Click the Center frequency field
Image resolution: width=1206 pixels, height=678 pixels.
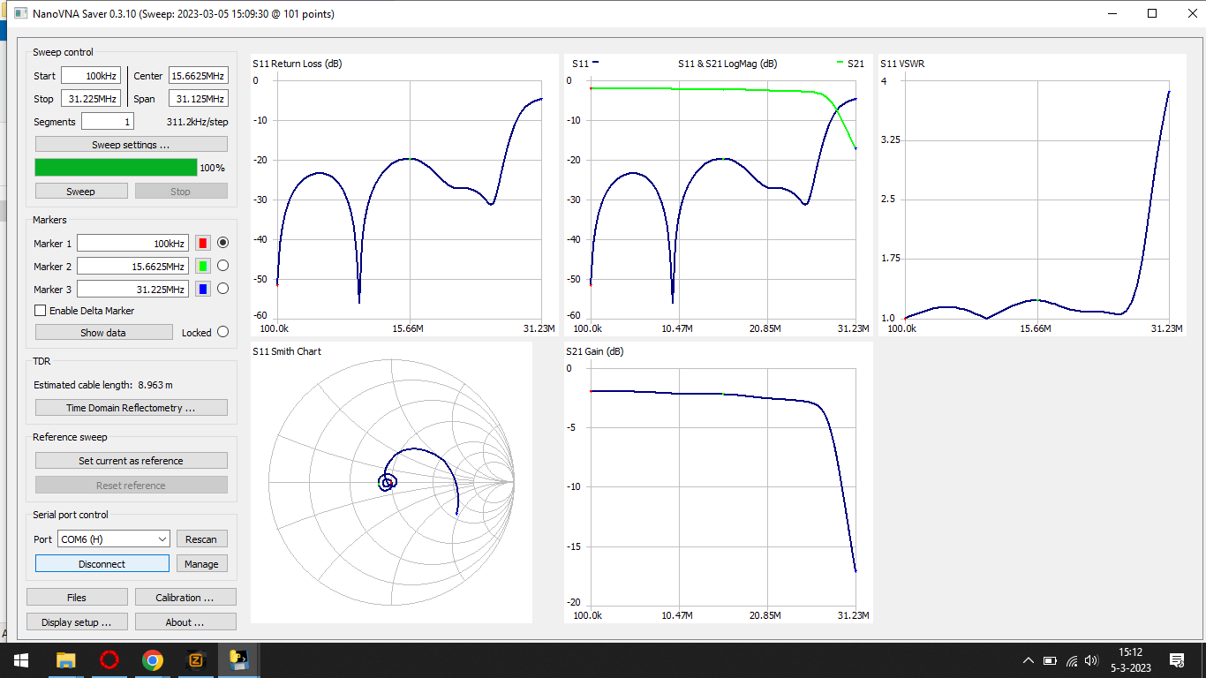(x=198, y=76)
